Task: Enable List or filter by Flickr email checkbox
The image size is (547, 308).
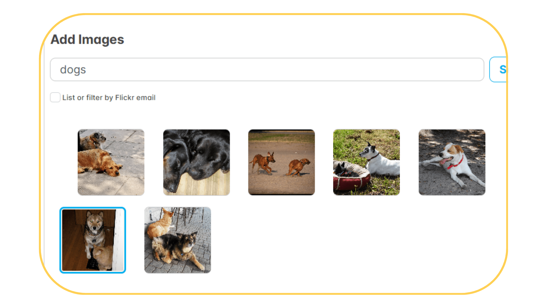Action: 55,97
